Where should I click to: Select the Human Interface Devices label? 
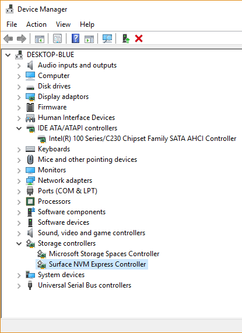click(76, 118)
